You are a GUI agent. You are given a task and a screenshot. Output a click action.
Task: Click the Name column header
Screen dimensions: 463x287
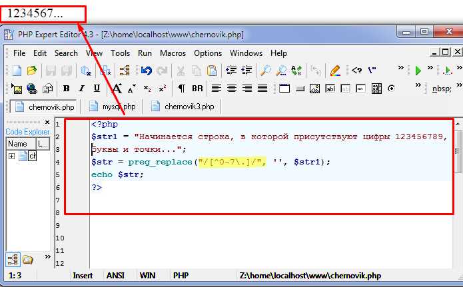click(18, 143)
